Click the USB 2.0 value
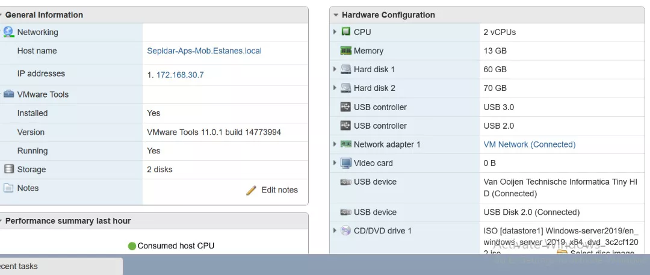The image size is (650, 275). 499,126
